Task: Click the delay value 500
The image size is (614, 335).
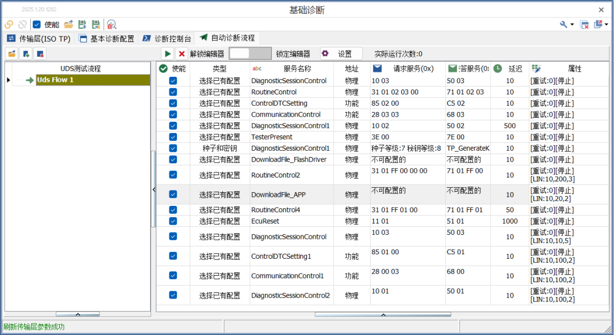Action: [x=509, y=126]
